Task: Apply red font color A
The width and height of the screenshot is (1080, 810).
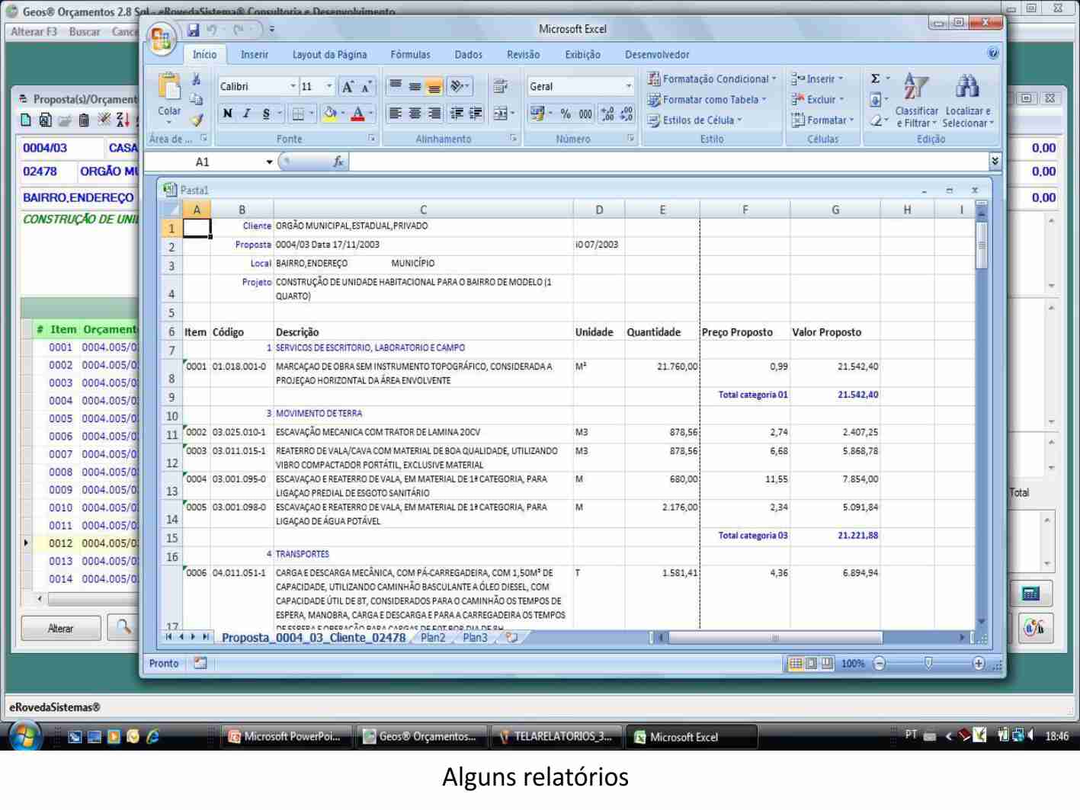Action: [x=358, y=114]
